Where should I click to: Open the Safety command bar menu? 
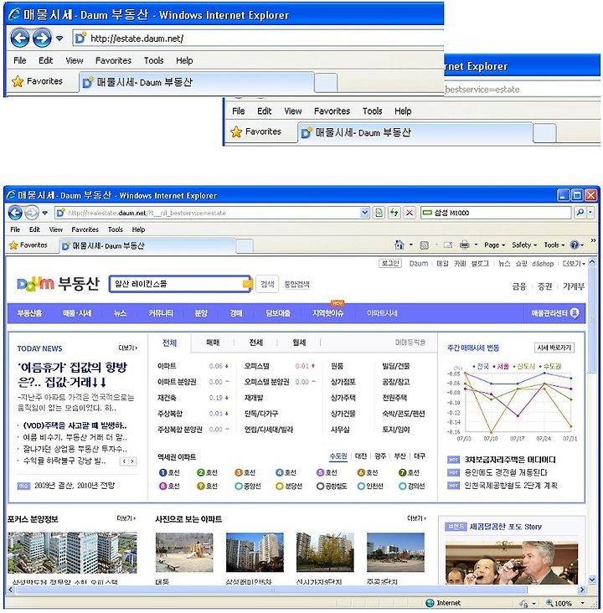click(524, 245)
